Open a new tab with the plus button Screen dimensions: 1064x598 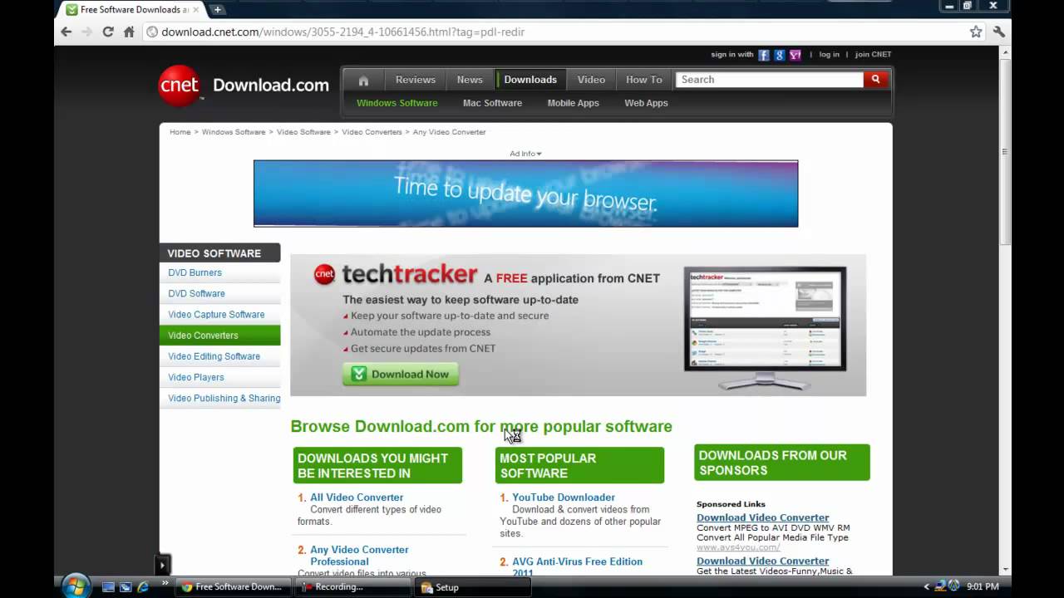(x=217, y=9)
